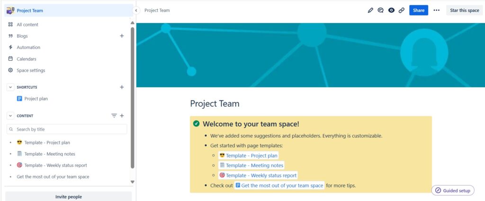485x201 pixels.
Task: Click the sidebar scrollbar down arrow
Action: click(133, 182)
